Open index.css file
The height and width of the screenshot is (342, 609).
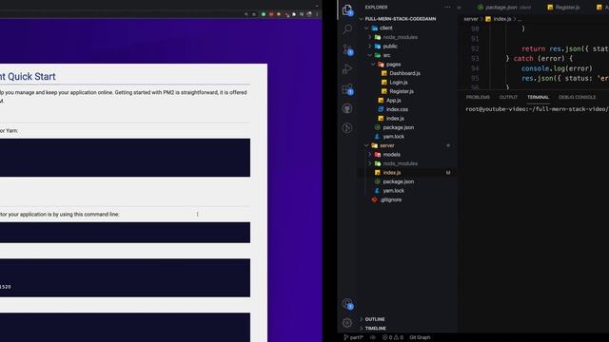(x=397, y=109)
